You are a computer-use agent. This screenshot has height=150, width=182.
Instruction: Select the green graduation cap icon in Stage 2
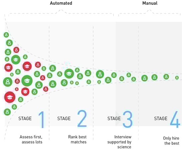(69, 73)
